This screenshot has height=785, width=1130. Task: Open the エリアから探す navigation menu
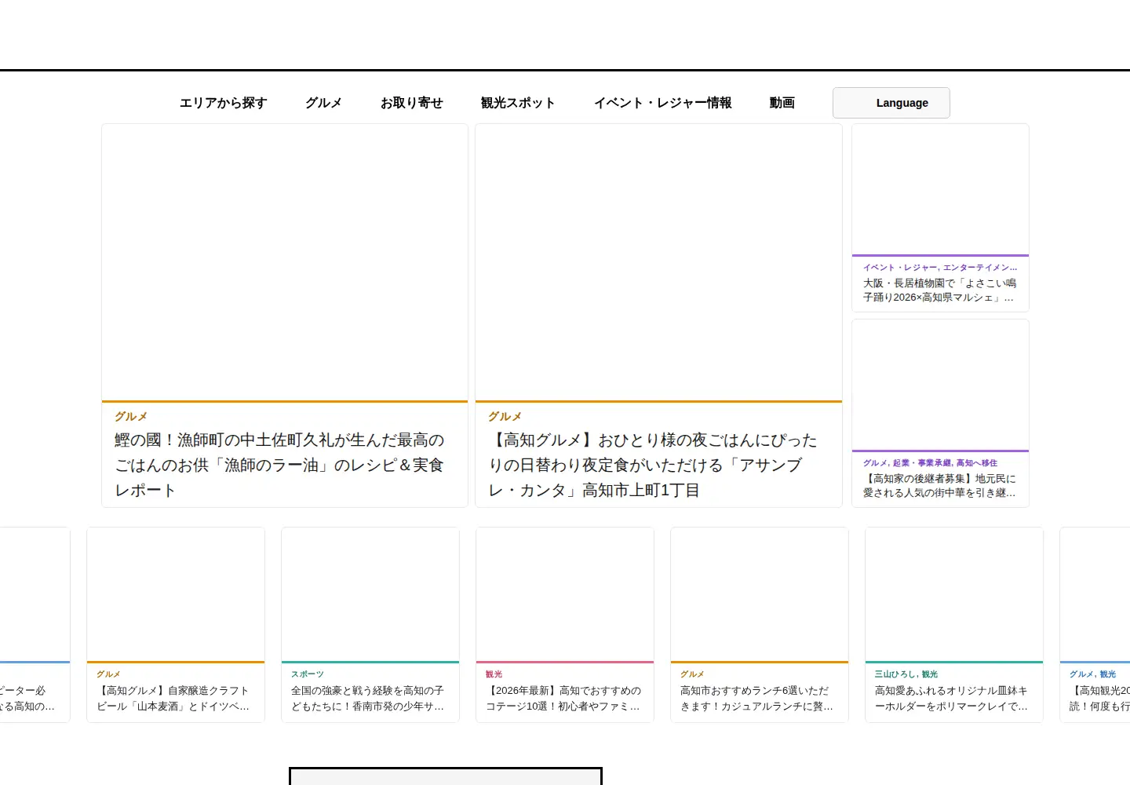point(224,103)
